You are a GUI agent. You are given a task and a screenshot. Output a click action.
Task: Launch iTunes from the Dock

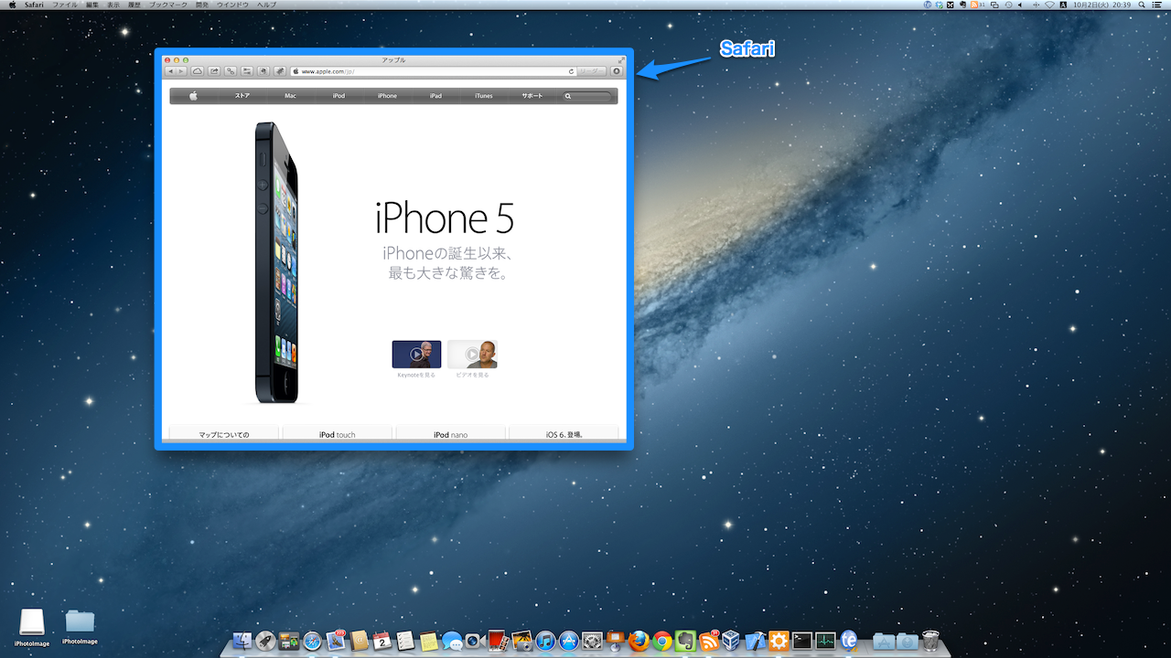coord(546,641)
